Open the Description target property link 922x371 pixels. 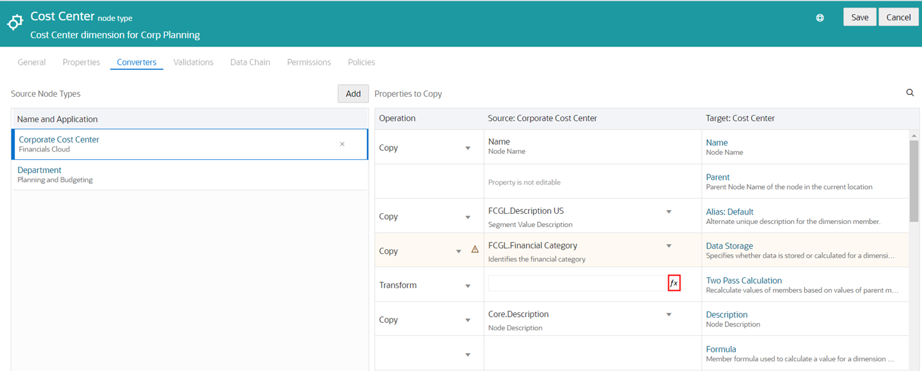[x=727, y=314]
